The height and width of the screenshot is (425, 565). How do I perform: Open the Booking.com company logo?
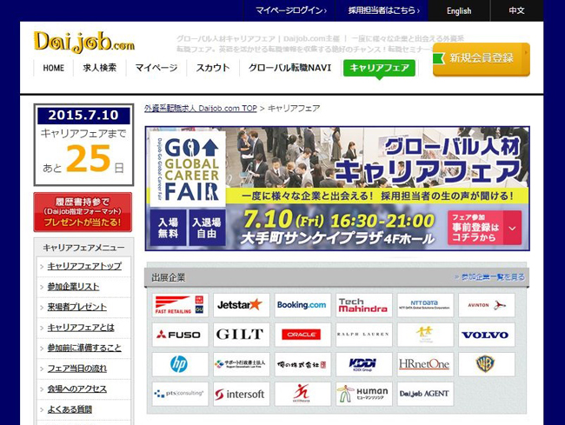click(x=302, y=305)
